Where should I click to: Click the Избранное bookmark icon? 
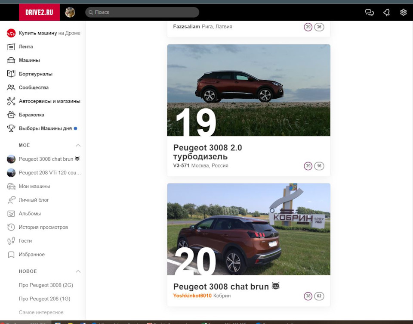click(11, 255)
